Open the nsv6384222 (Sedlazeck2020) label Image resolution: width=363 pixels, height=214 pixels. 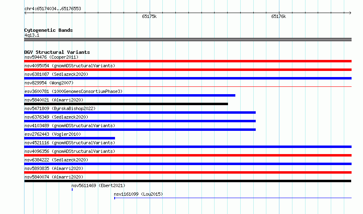[56, 160]
